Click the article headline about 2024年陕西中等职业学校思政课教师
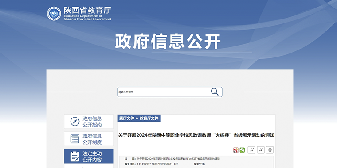The width and height of the screenshot is (337, 168). coord(196,135)
